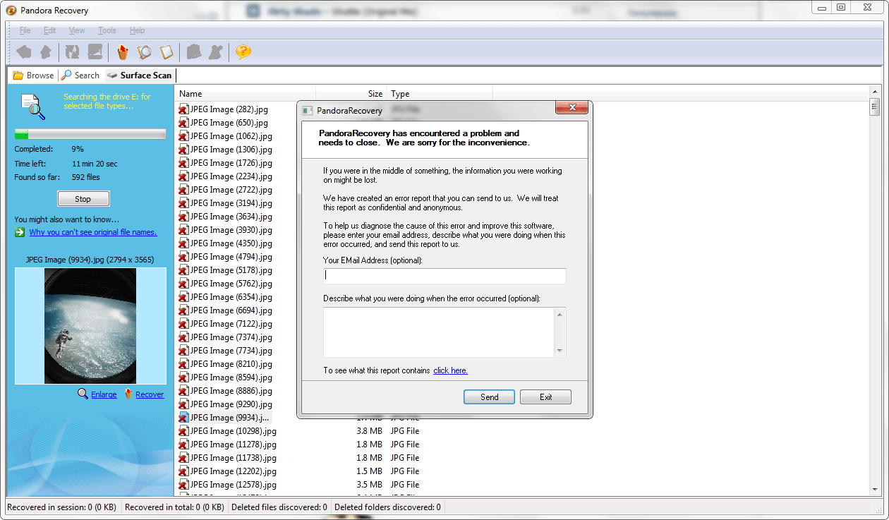Click the magnifier Quick Viewer toolbar icon

tap(145, 52)
